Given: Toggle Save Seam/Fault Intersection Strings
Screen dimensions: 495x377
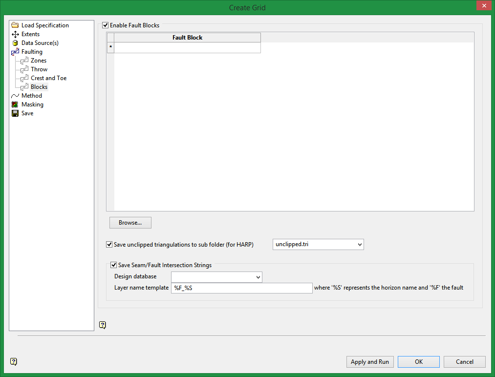Looking at the screenshot, I should point(113,265).
